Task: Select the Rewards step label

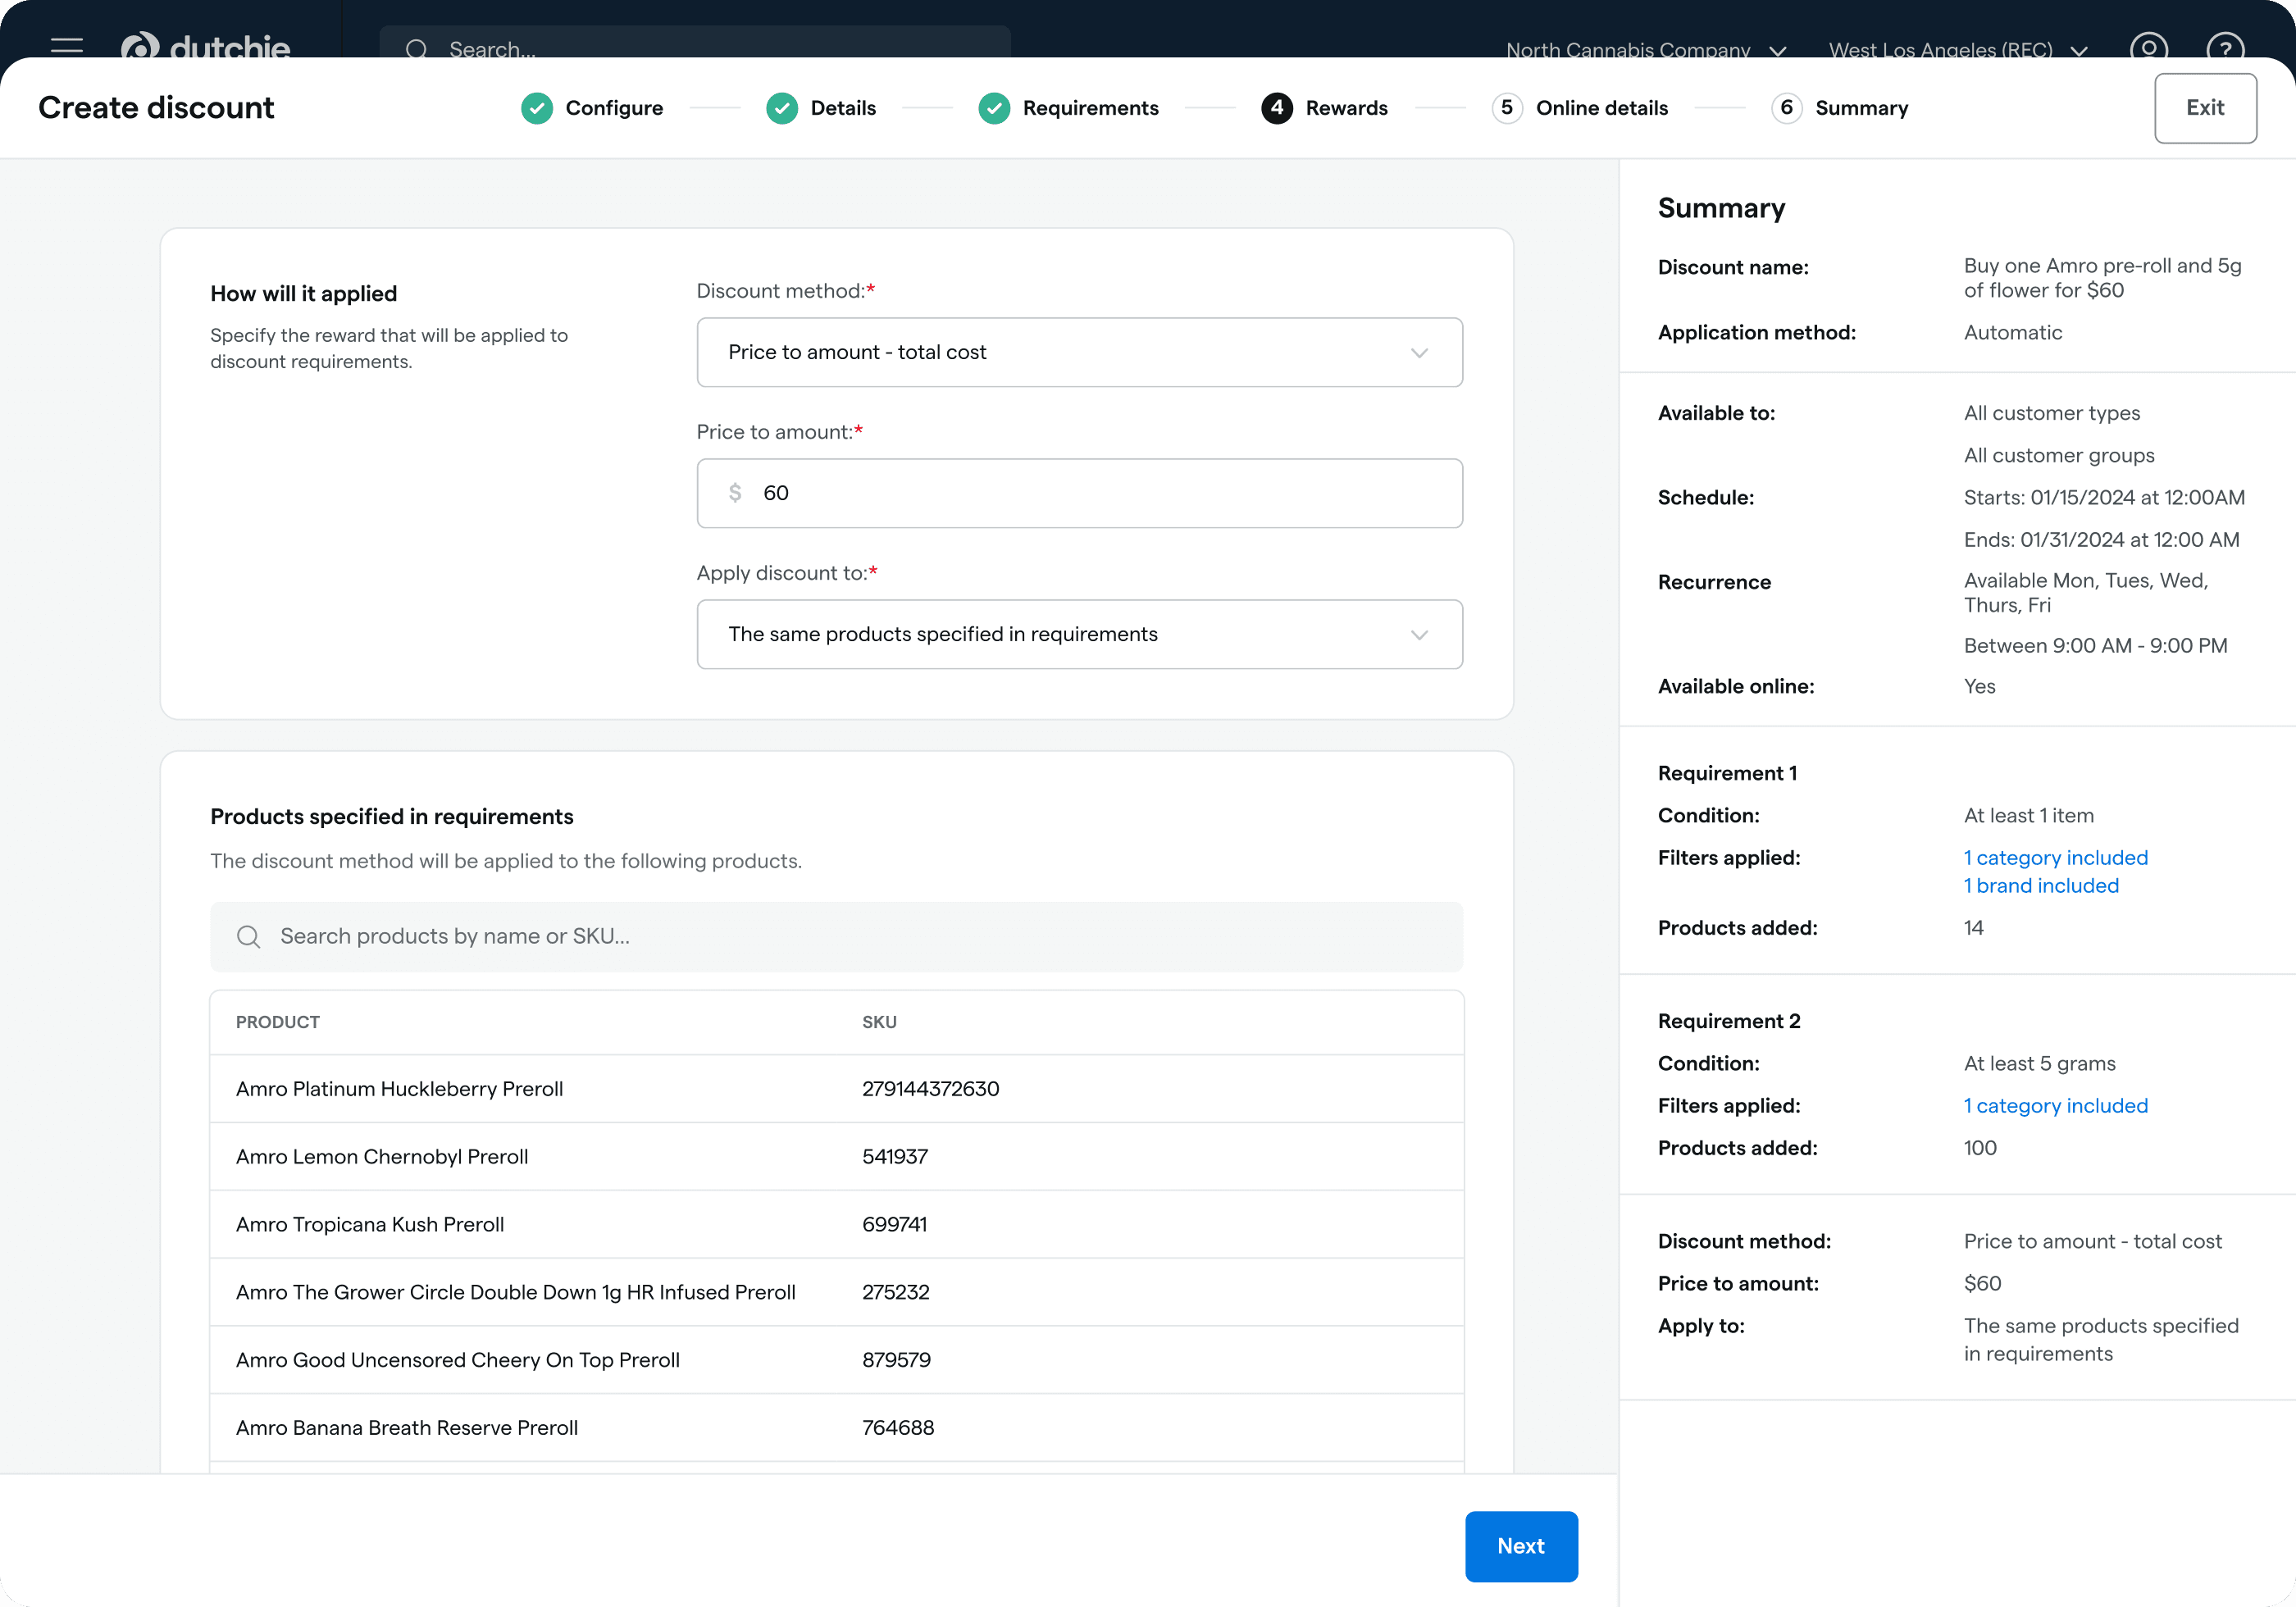Action: [1346, 108]
